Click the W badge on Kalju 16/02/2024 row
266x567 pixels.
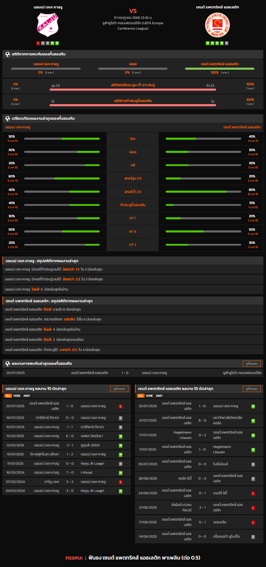[x=121, y=473]
